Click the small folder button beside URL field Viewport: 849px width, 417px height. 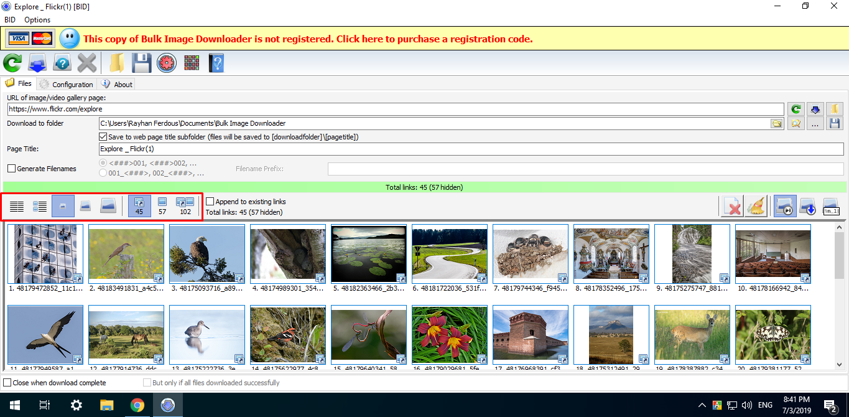[x=835, y=109]
